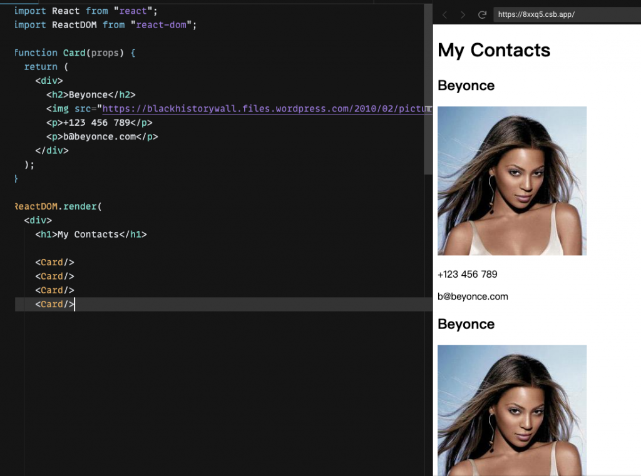
Task: Click the <p>b@beyonce.com</p> code line
Action: 102,136
